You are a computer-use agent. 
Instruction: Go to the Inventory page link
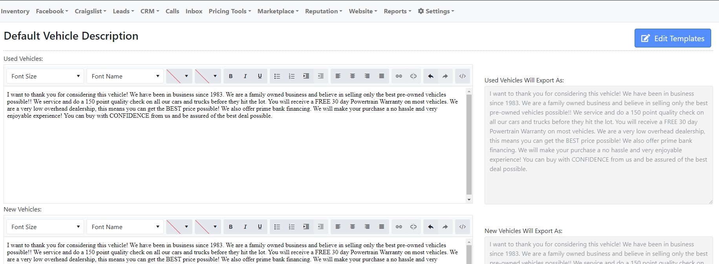tap(15, 11)
